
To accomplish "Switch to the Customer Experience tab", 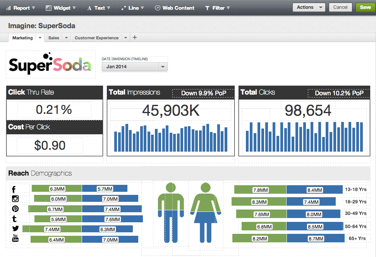I will [x=97, y=38].
